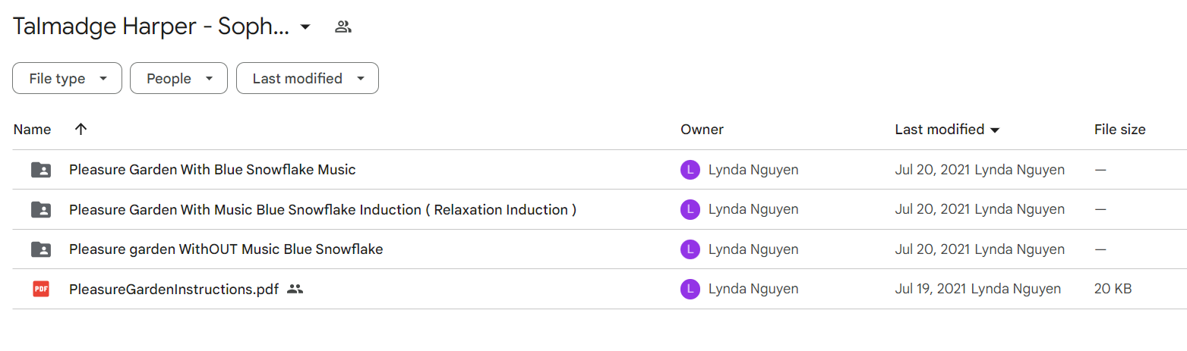Click the purple owner avatar on the PDF row
Screen dimensions: 1187x351
point(690,289)
